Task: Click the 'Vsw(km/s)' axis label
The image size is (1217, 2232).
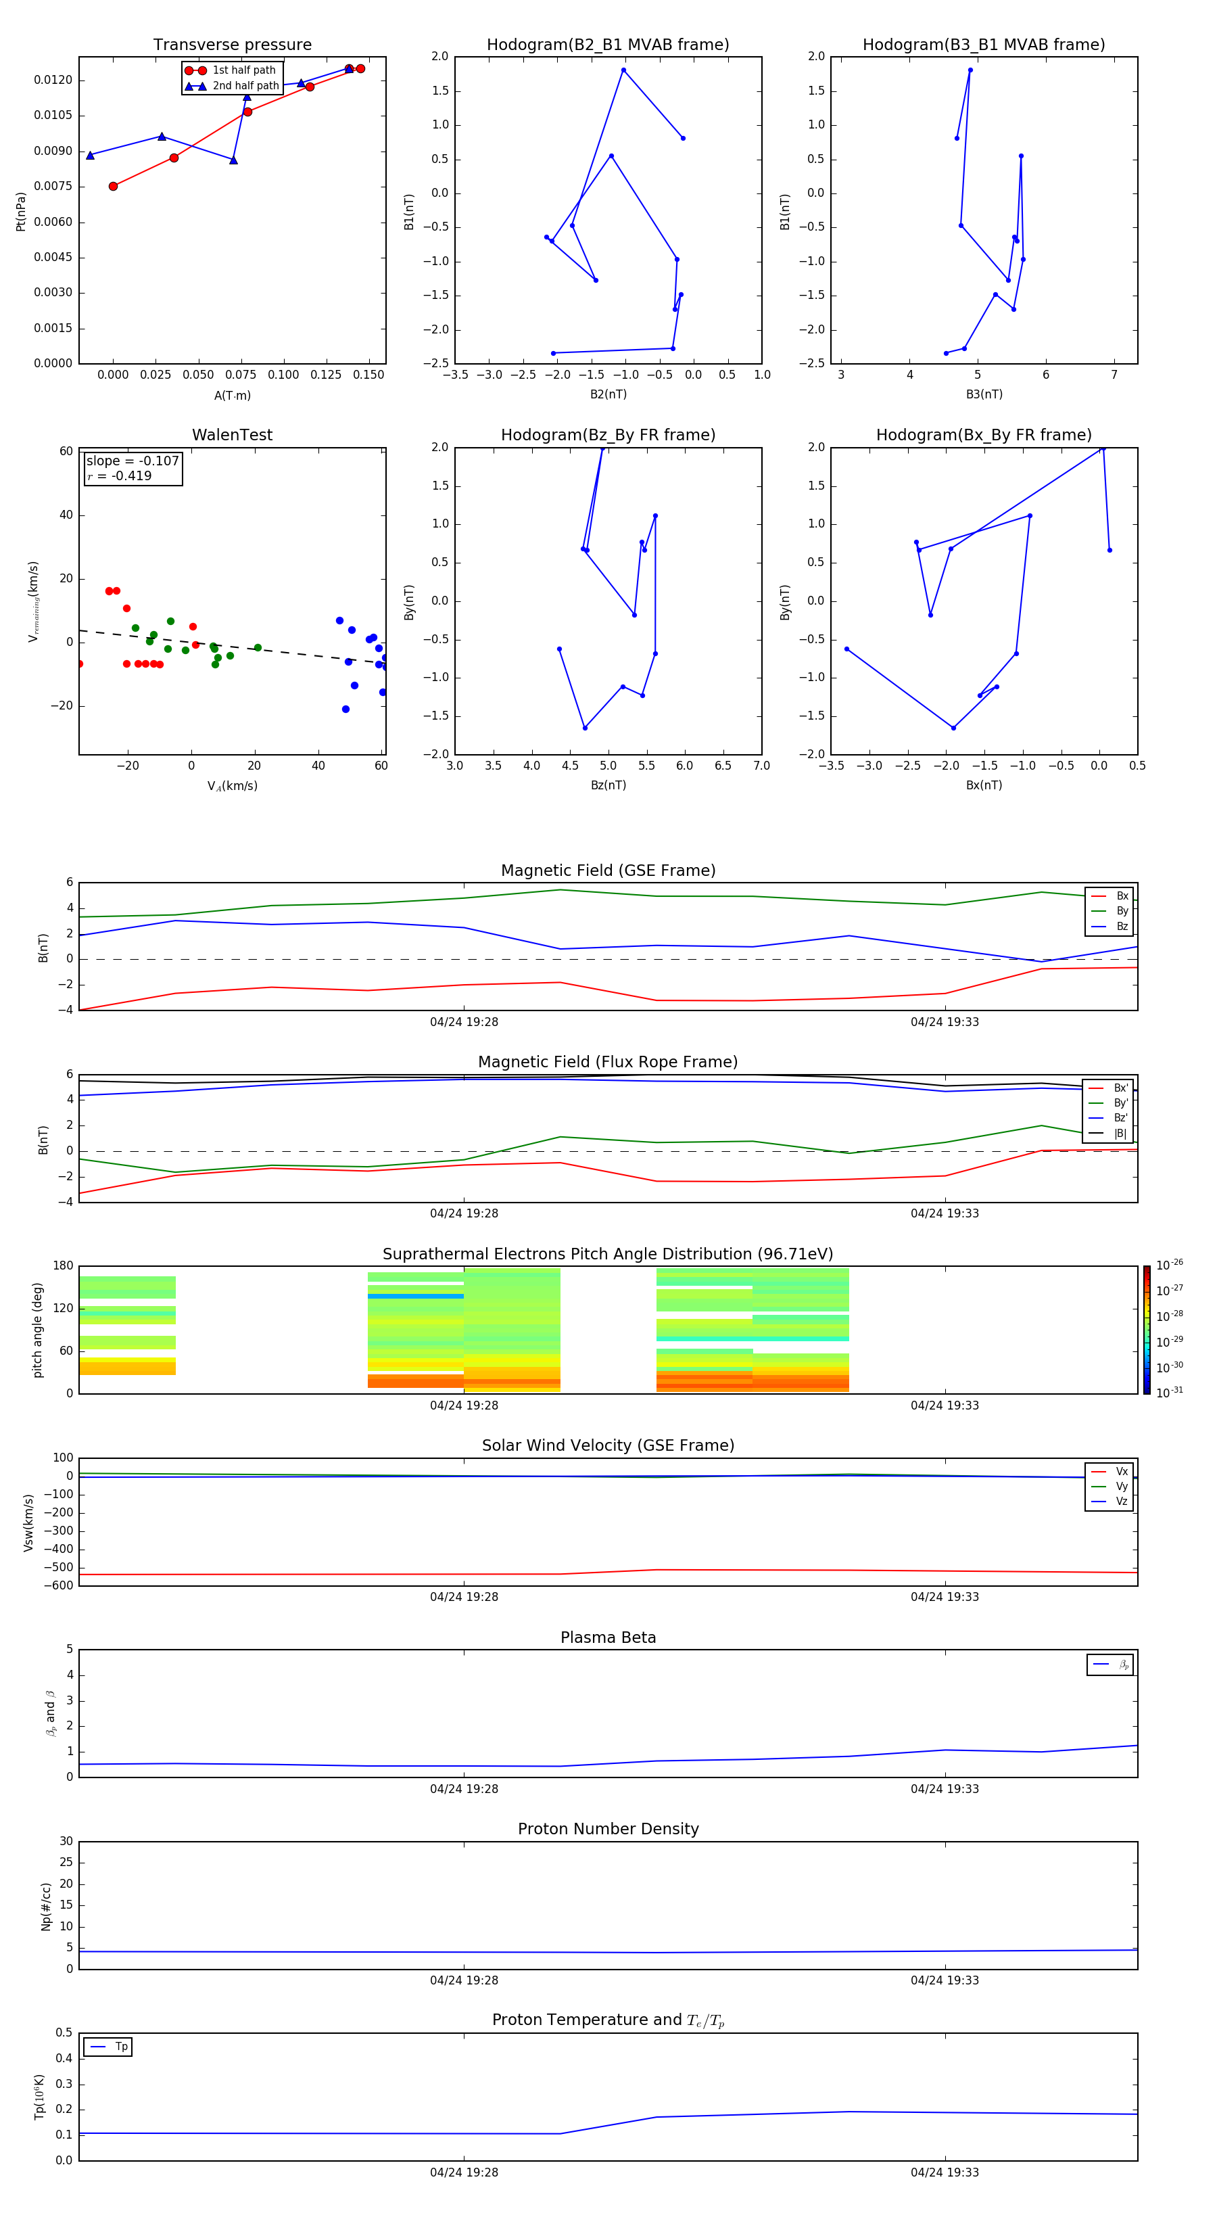Action: pos(28,1522)
